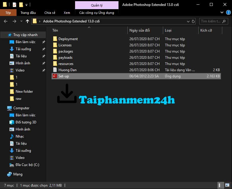Switch to the Xem ribbon tab

(67, 13)
